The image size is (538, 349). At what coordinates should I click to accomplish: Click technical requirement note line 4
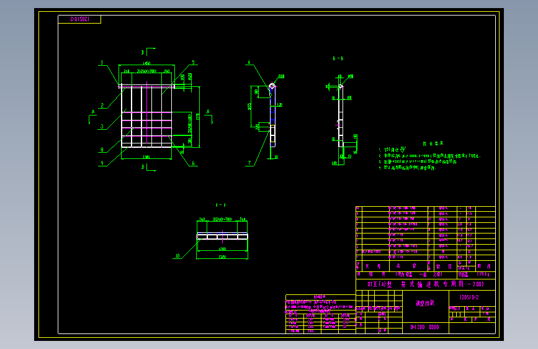point(407,168)
